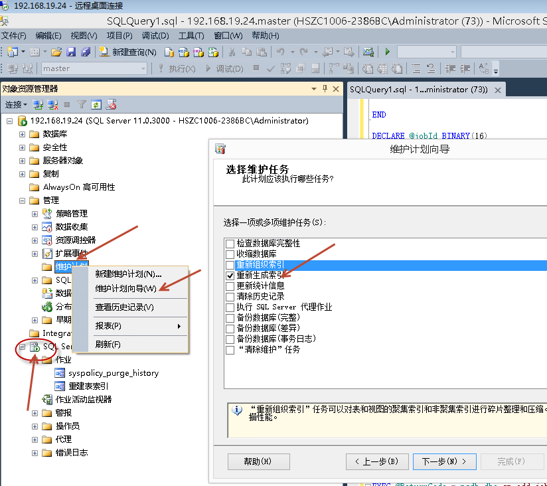This screenshot has width=547, height=486.
Task: Click the refresh icon in Object Explorer toolbar
Action: pos(96,104)
